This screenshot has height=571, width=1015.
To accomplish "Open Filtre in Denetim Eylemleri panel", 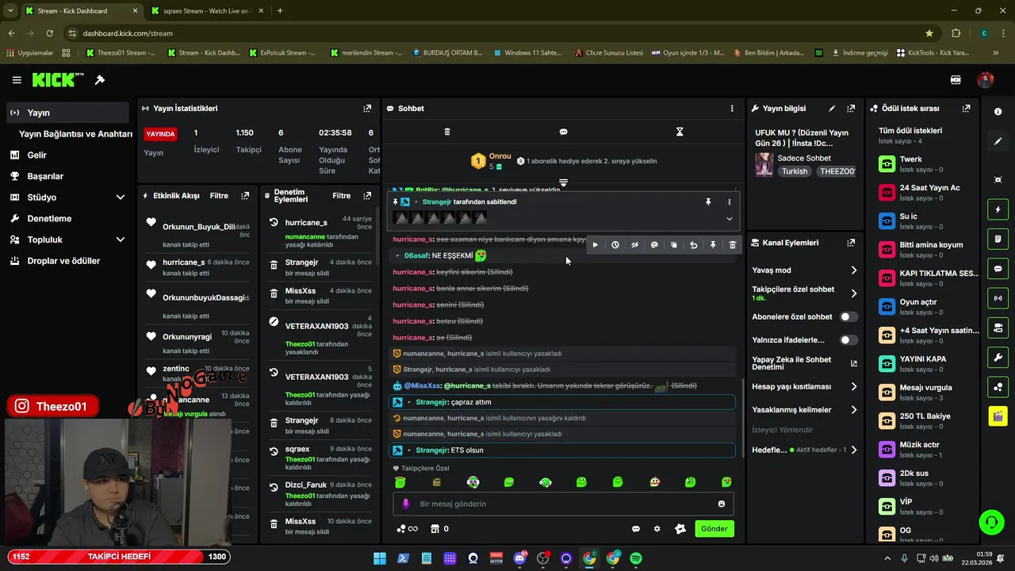I will (x=342, y=196).
